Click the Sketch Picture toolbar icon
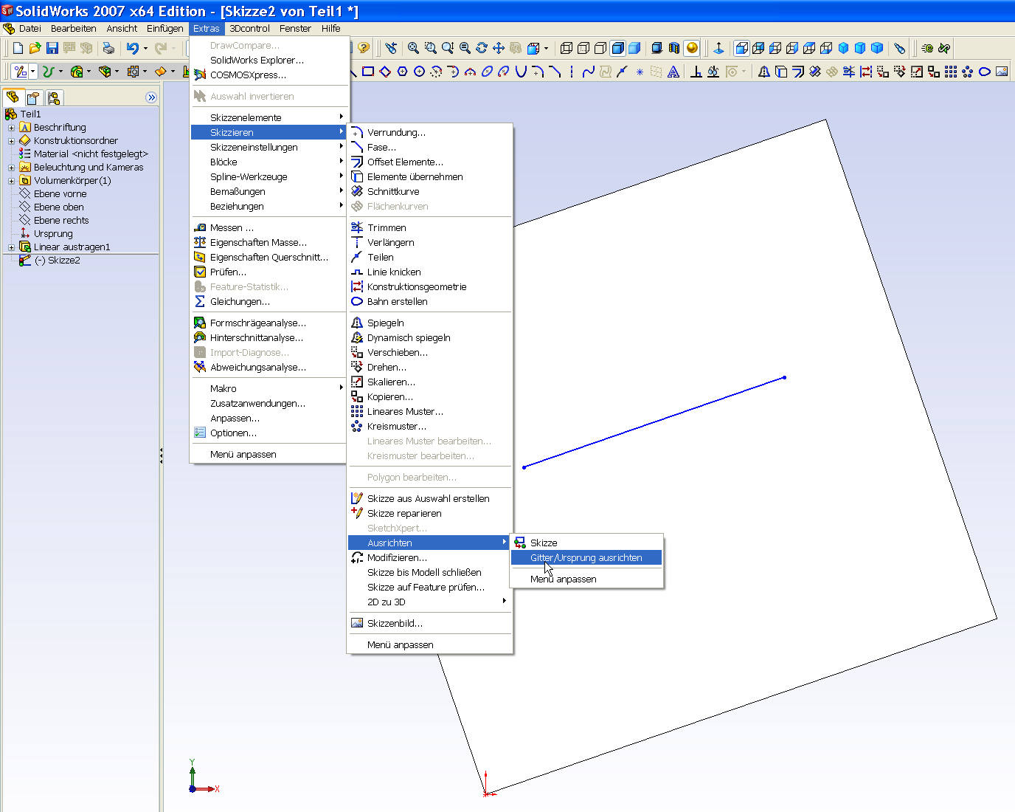 coord(1002,72)
